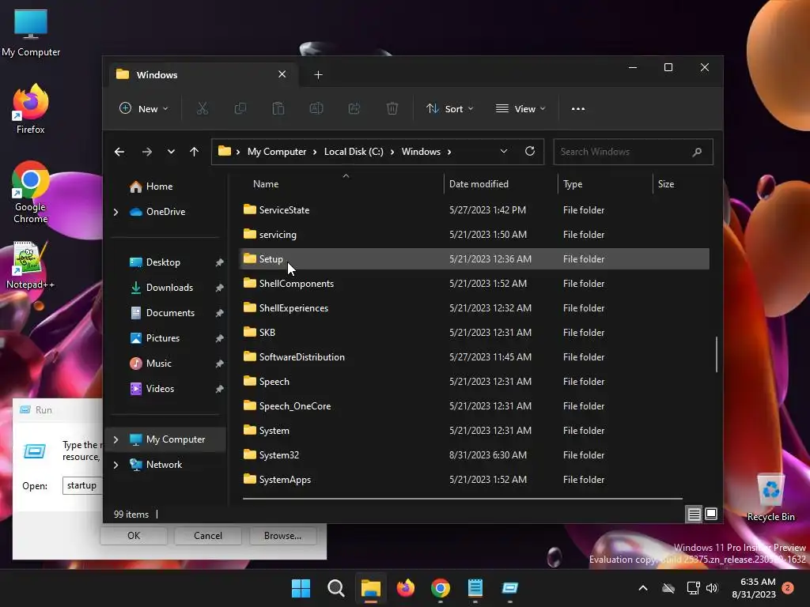
Task: Click Local Disk (C:) breadcrumb segment
Action: click(354, 152)
